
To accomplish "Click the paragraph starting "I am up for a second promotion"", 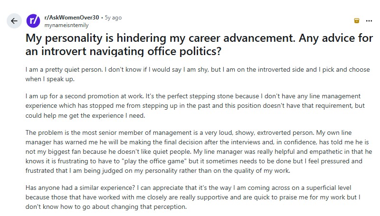I will pyautogui.click(x=195, y=106).
